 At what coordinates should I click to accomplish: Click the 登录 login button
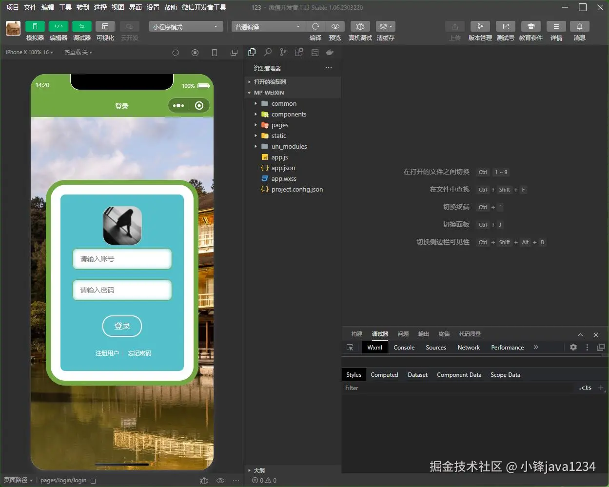[x=122, y=326]
